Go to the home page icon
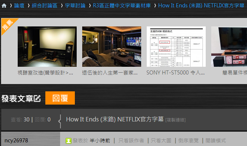Image resolution: width=247 pixels, height=146 pixels. pyautogui.click(x=4, y=6)
